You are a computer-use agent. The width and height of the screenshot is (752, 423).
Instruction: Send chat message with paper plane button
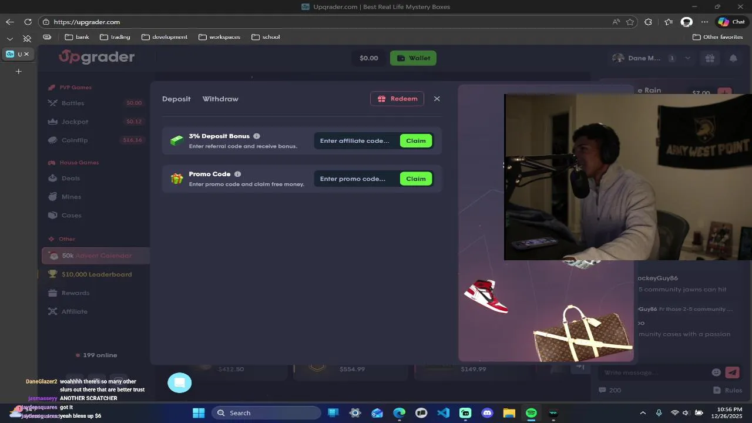tap(732, 372)
